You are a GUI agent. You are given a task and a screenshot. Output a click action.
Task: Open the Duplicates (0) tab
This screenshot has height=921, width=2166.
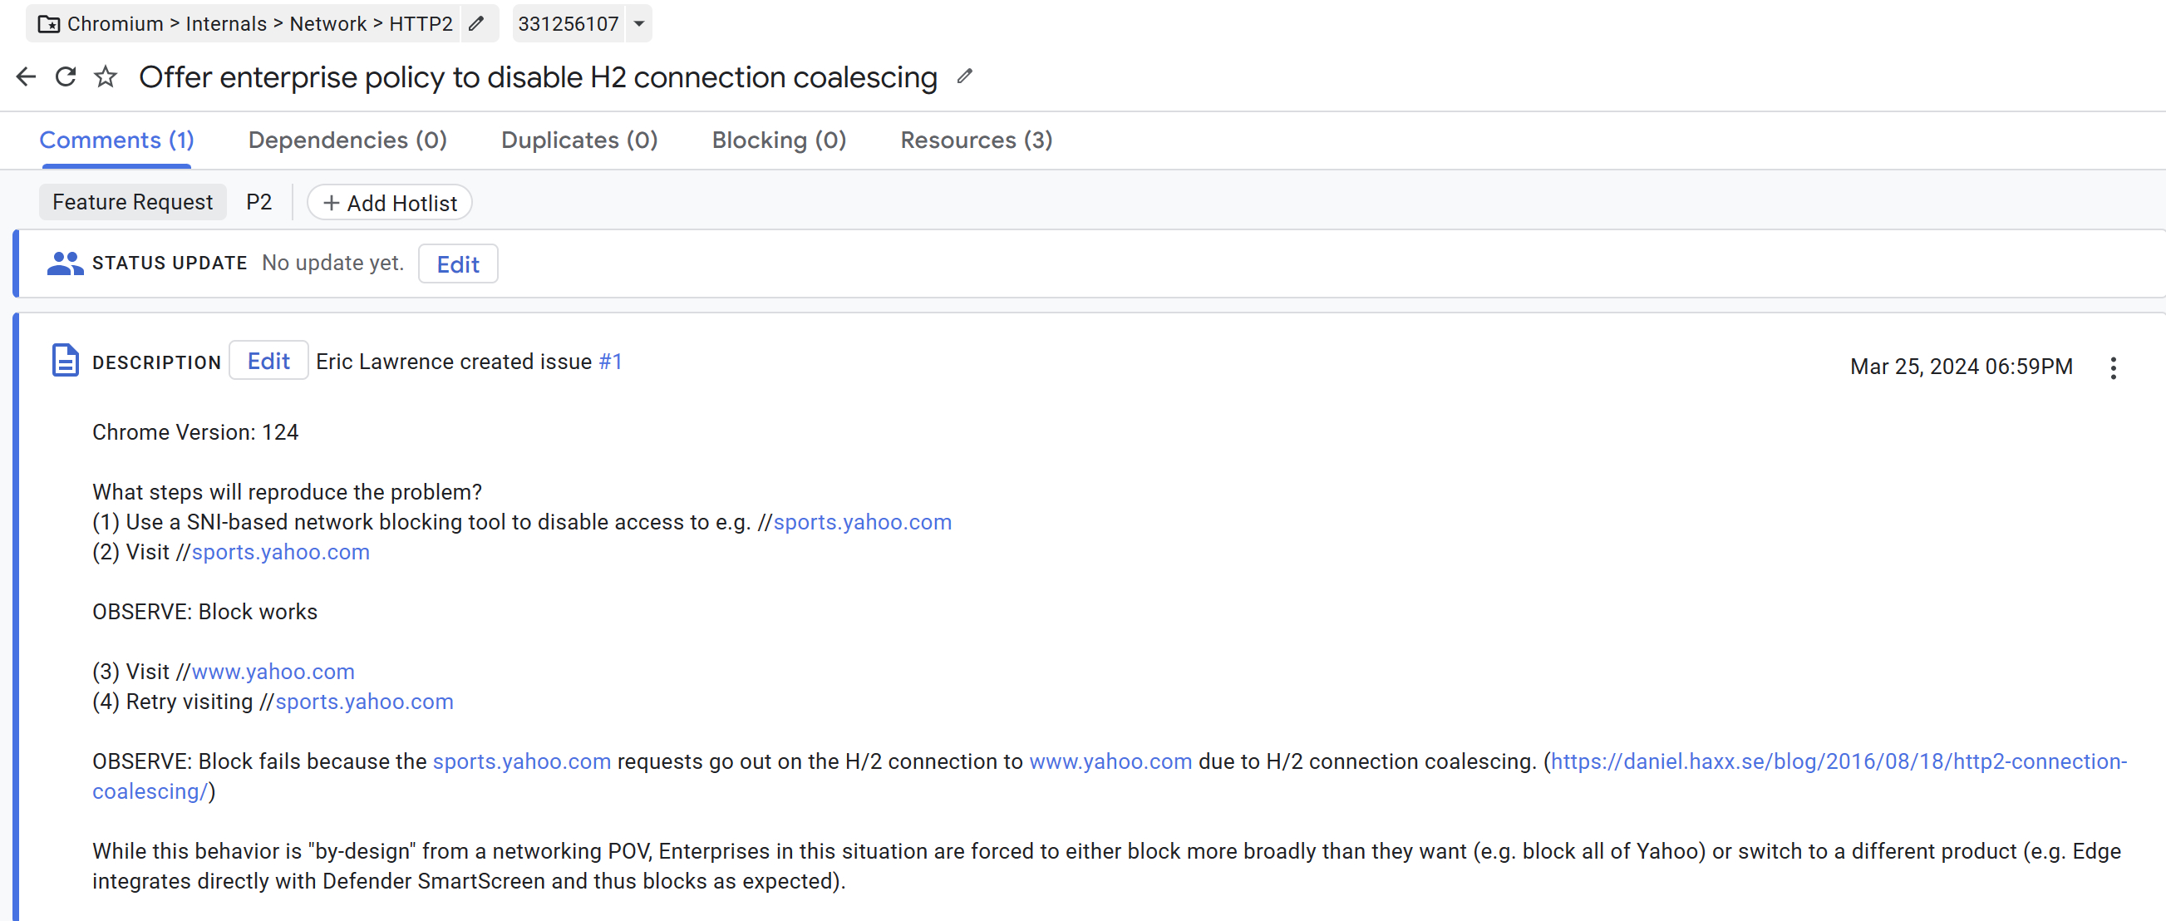(578, 140)
